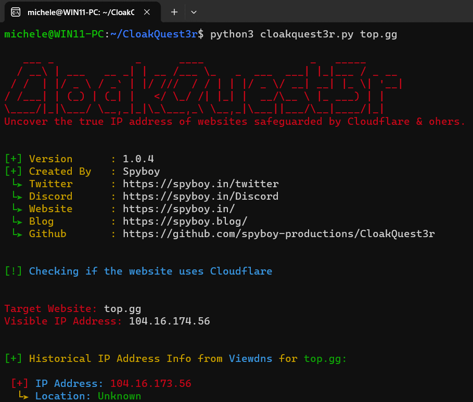Open the spyboy.blog link
The height and width of the screenshot is (402, 473).
[185, 222]
